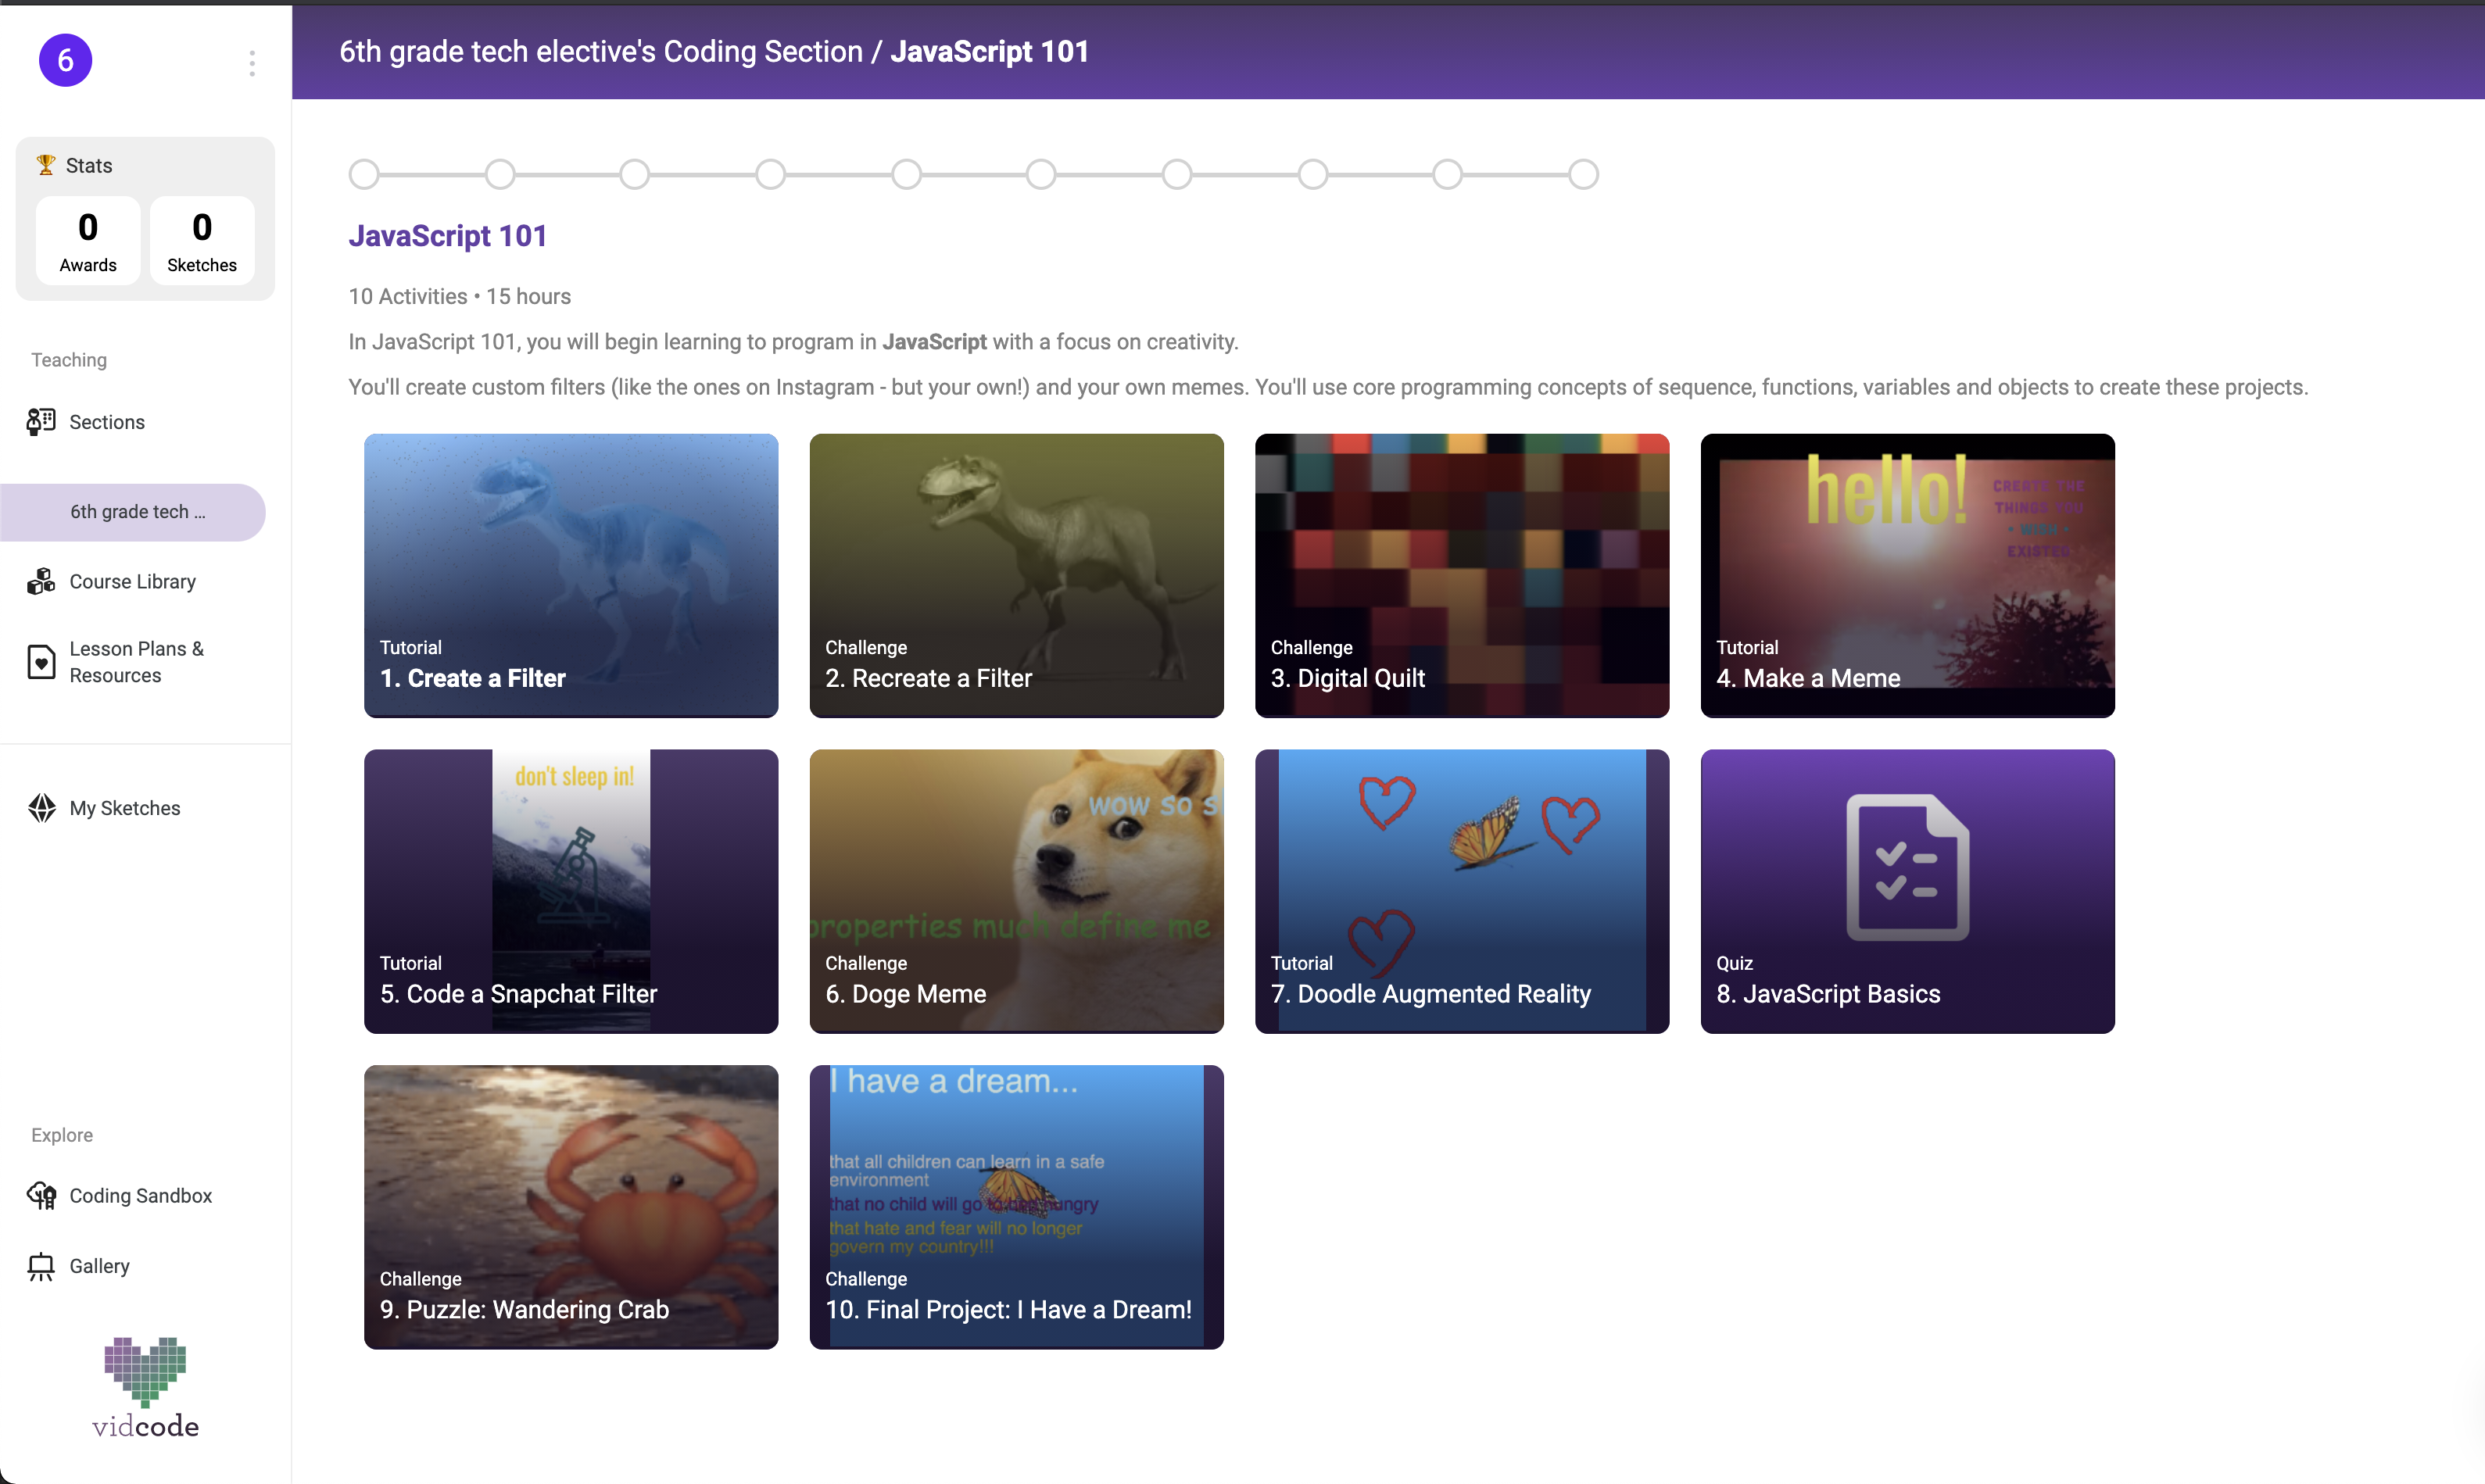The width and height of the screenshot is (2485, 1484).
Task: Click the Awards count tile
Action: pos(88,240)
